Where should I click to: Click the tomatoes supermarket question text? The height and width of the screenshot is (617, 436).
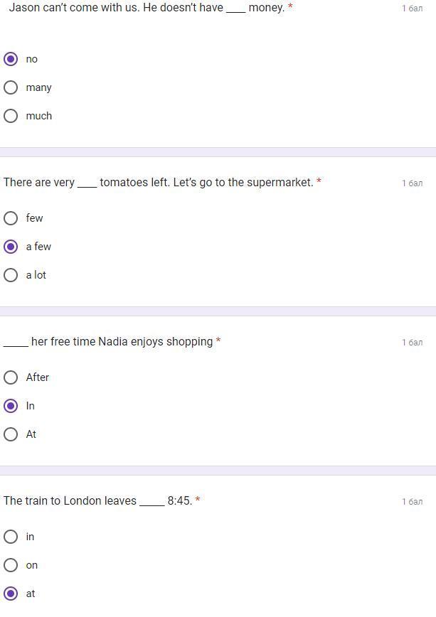pyautogui.click(x=158, y=183)
